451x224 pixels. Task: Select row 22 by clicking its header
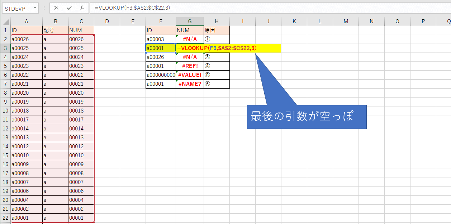[x=5, y=218]
